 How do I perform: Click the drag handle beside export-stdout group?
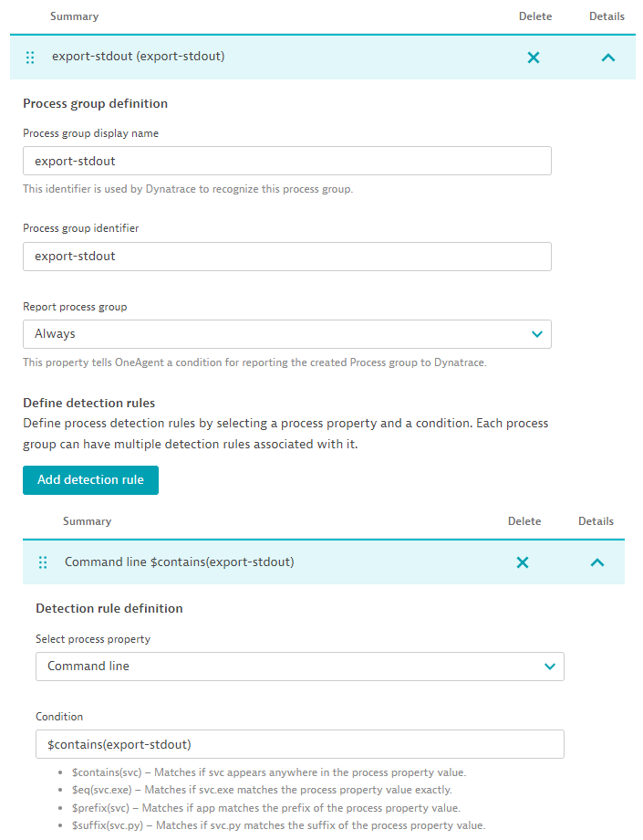click(30, 57)
